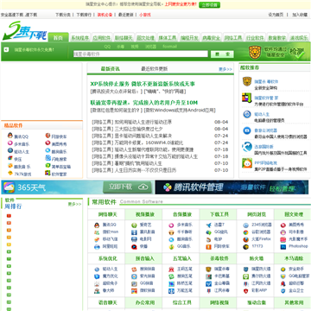Click the 阿里旺旺 icon

click(97, 247)
